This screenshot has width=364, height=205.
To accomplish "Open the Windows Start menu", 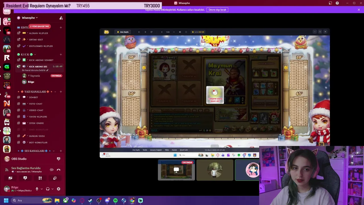I will click(x=6, y=200).
